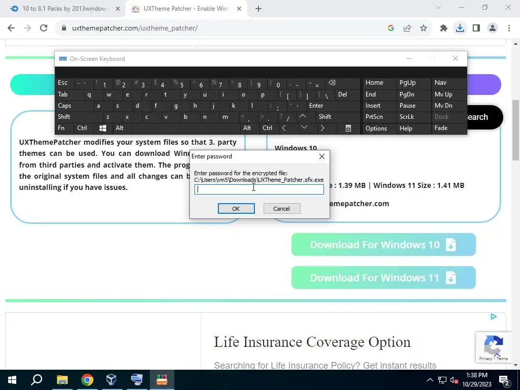Toggle the Chrome side panel icon
520x390 pixels.
tap(476, 28)
